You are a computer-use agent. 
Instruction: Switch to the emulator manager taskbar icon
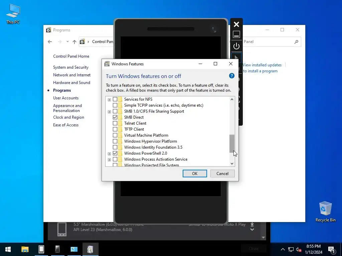[x=41, y=249]
